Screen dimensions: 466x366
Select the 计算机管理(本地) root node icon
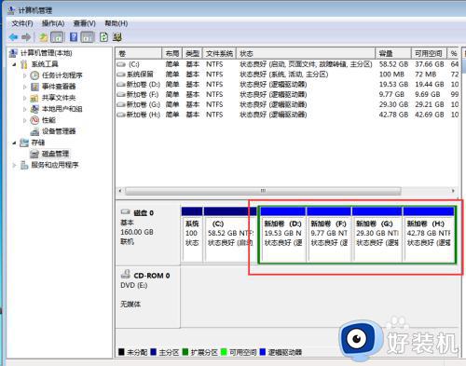(13, 53)
